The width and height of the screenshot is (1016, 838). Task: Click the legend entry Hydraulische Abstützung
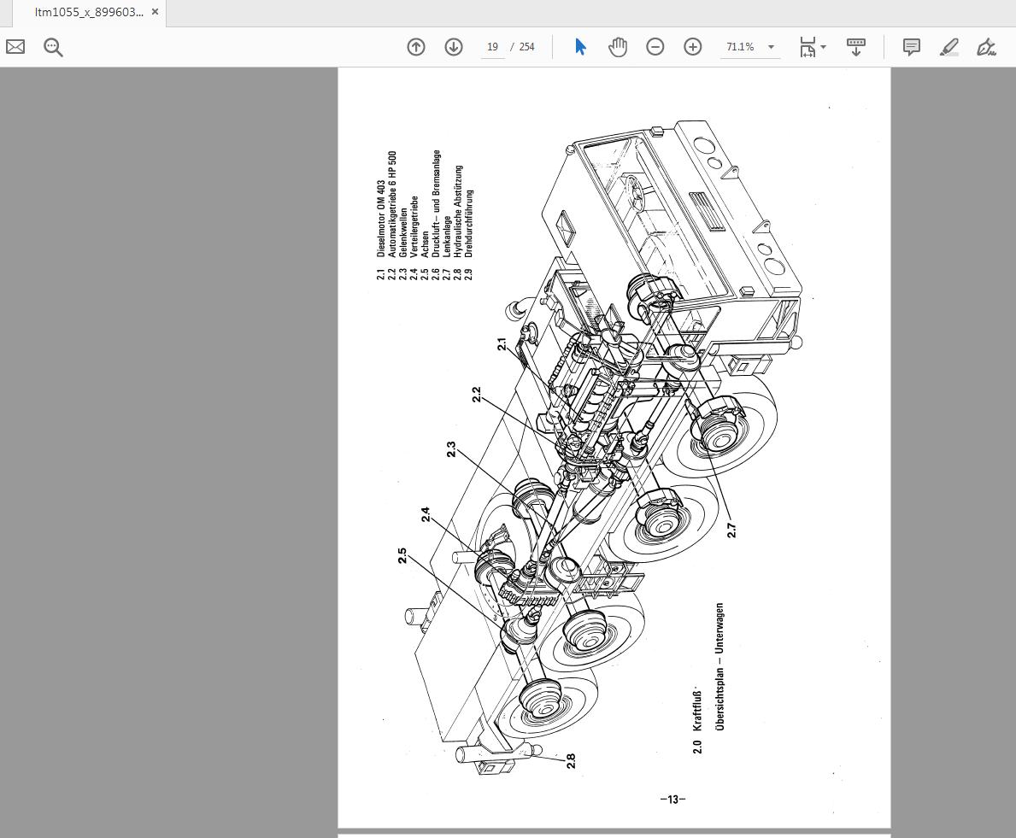pos(457,211)
